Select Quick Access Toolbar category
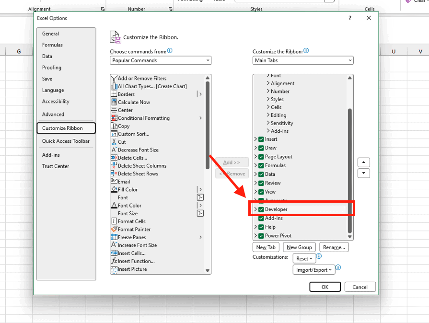This screenshot has width=429, height=323. (66, 141)
